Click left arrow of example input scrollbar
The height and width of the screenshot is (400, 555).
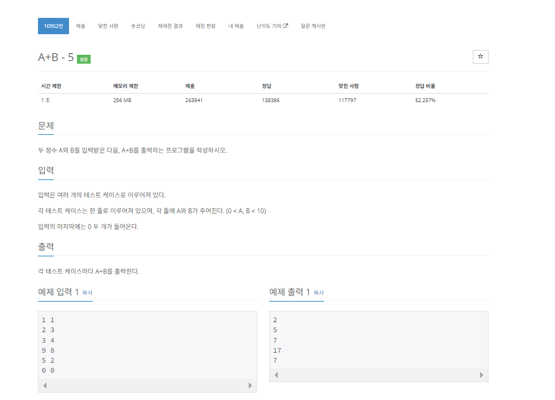(x=45, y=385)
